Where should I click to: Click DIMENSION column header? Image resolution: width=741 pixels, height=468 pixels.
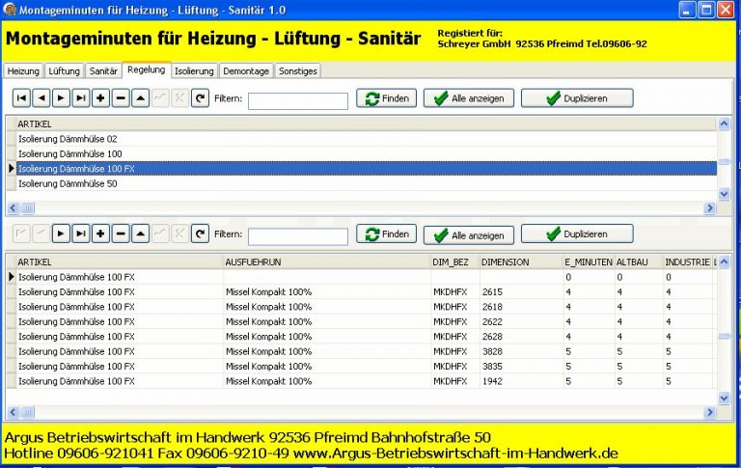tap(522, 262)
